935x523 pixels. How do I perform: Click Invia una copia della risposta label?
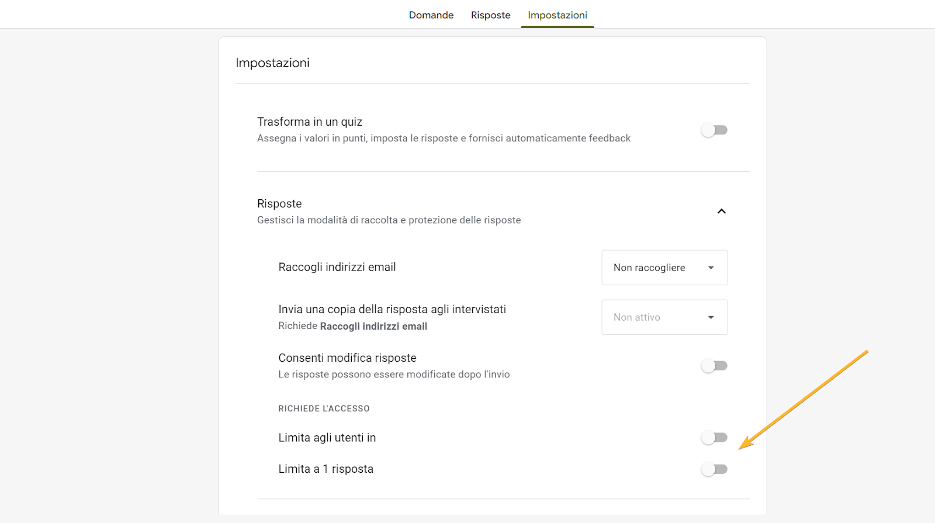coord(392,310)
